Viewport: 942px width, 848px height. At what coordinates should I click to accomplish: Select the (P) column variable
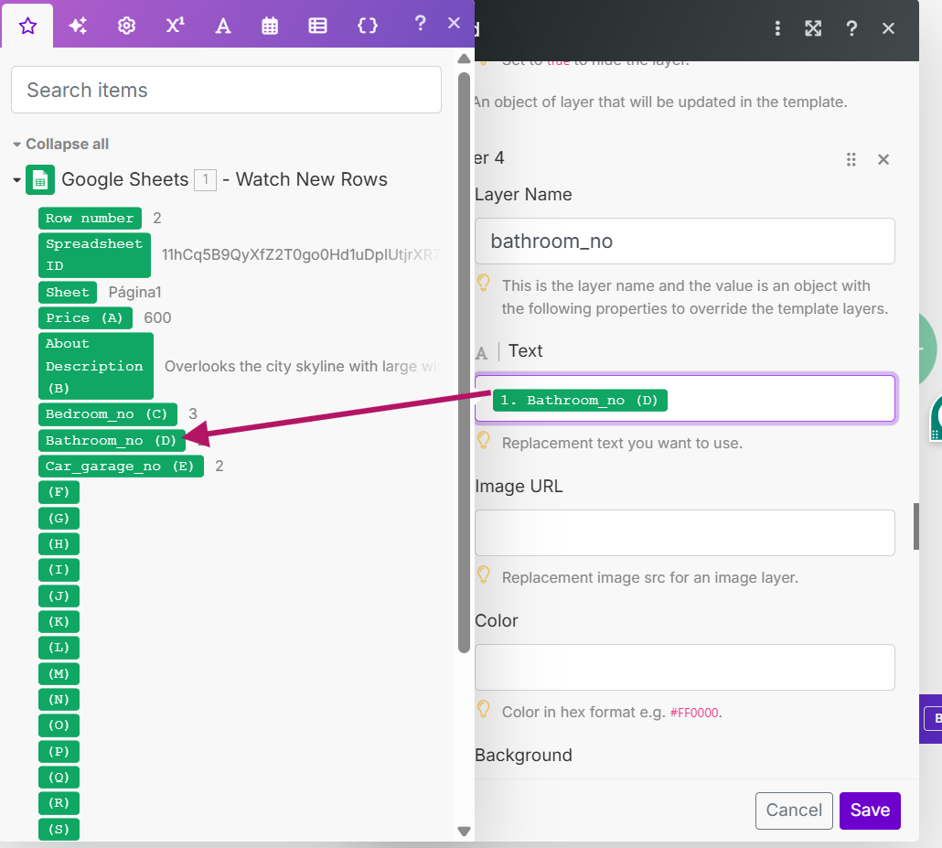(x=59, y=751)
